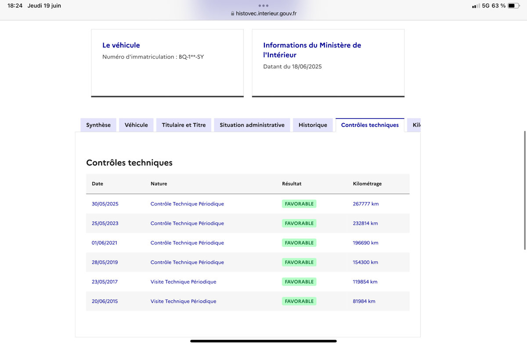Tap the page scrollbar on the right edge
Screen dimensions: 527x346
point(525,190)
